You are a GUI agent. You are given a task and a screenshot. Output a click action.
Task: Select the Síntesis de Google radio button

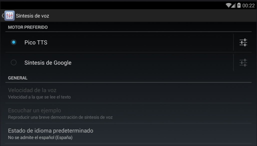[14, 62]
